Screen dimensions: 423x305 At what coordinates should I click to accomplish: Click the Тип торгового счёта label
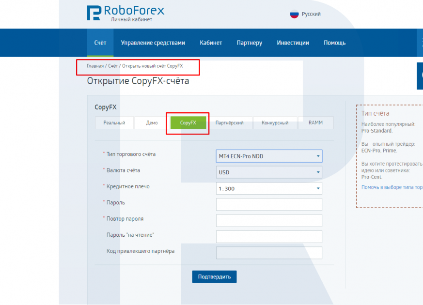[x=131, y=154]
